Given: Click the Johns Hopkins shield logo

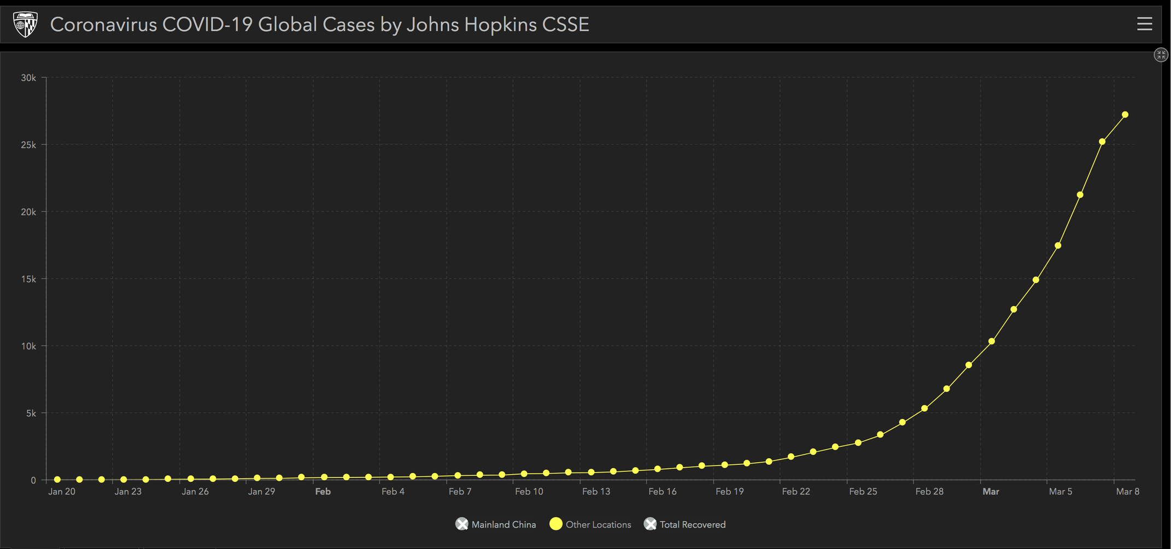Looking at the screenshot, I should click(x=25, y=25).
